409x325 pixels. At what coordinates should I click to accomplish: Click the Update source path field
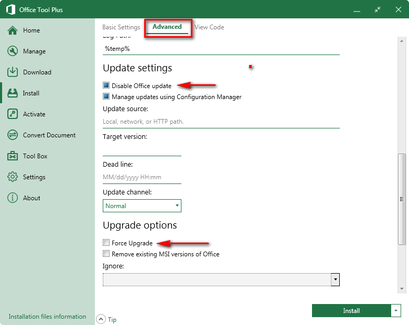click(221, 122)
